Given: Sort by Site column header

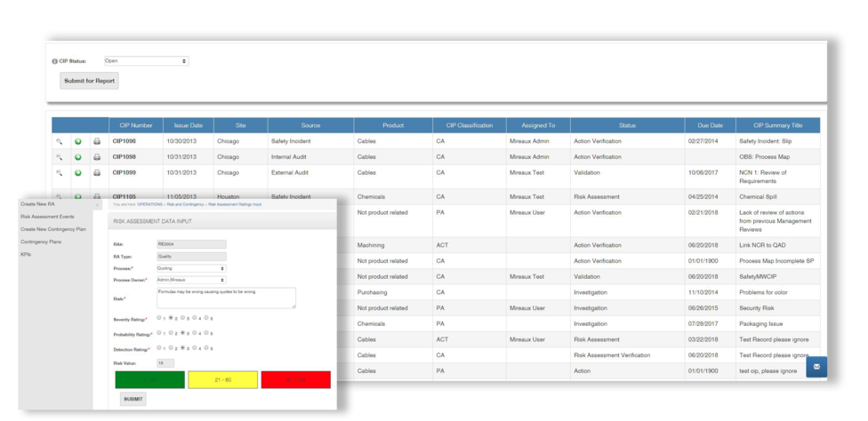Looking at the screenshot, I should 240,125.
